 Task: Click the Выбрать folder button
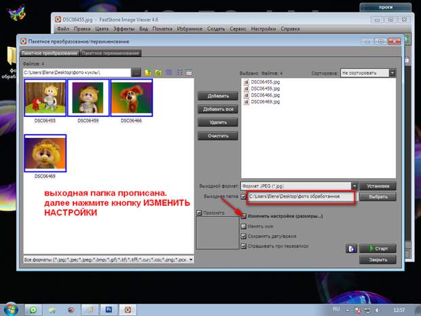(378, 196)
